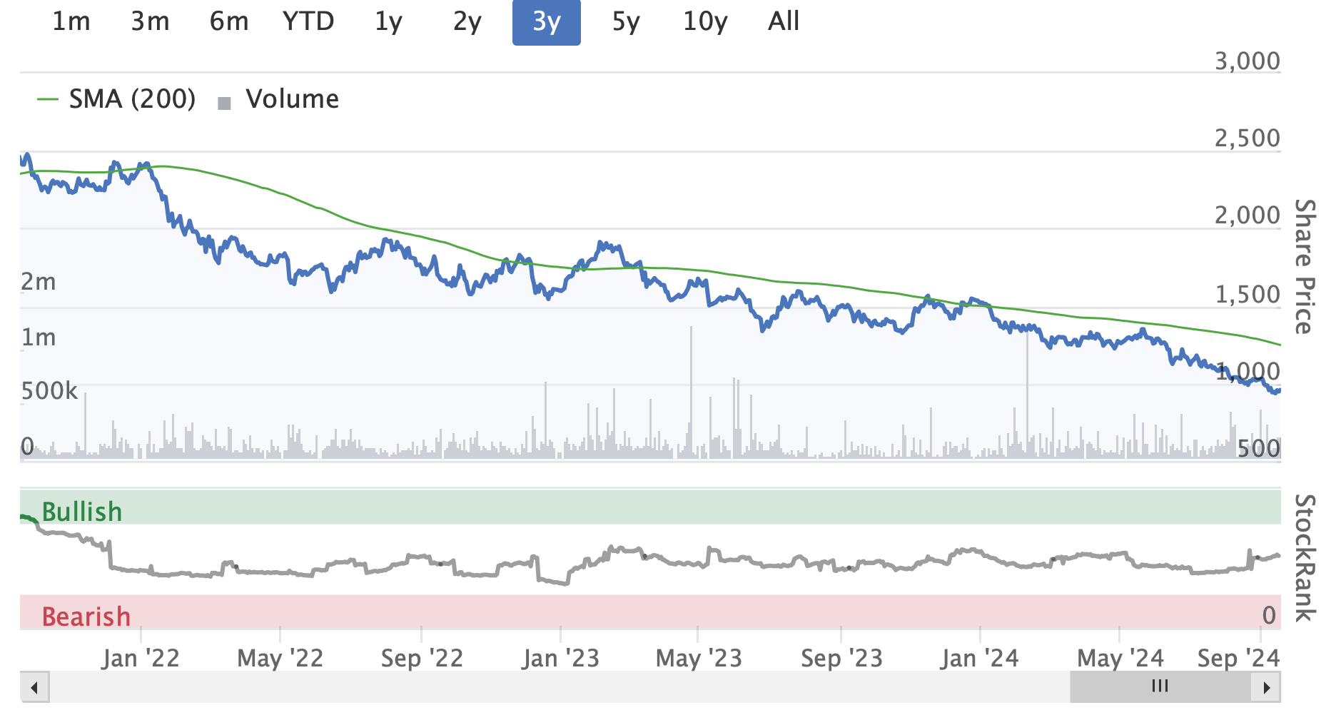The height and width of the screenshot is (715, 1336).
Task: Click the May '22 axis label
Action: coord(280,658)
